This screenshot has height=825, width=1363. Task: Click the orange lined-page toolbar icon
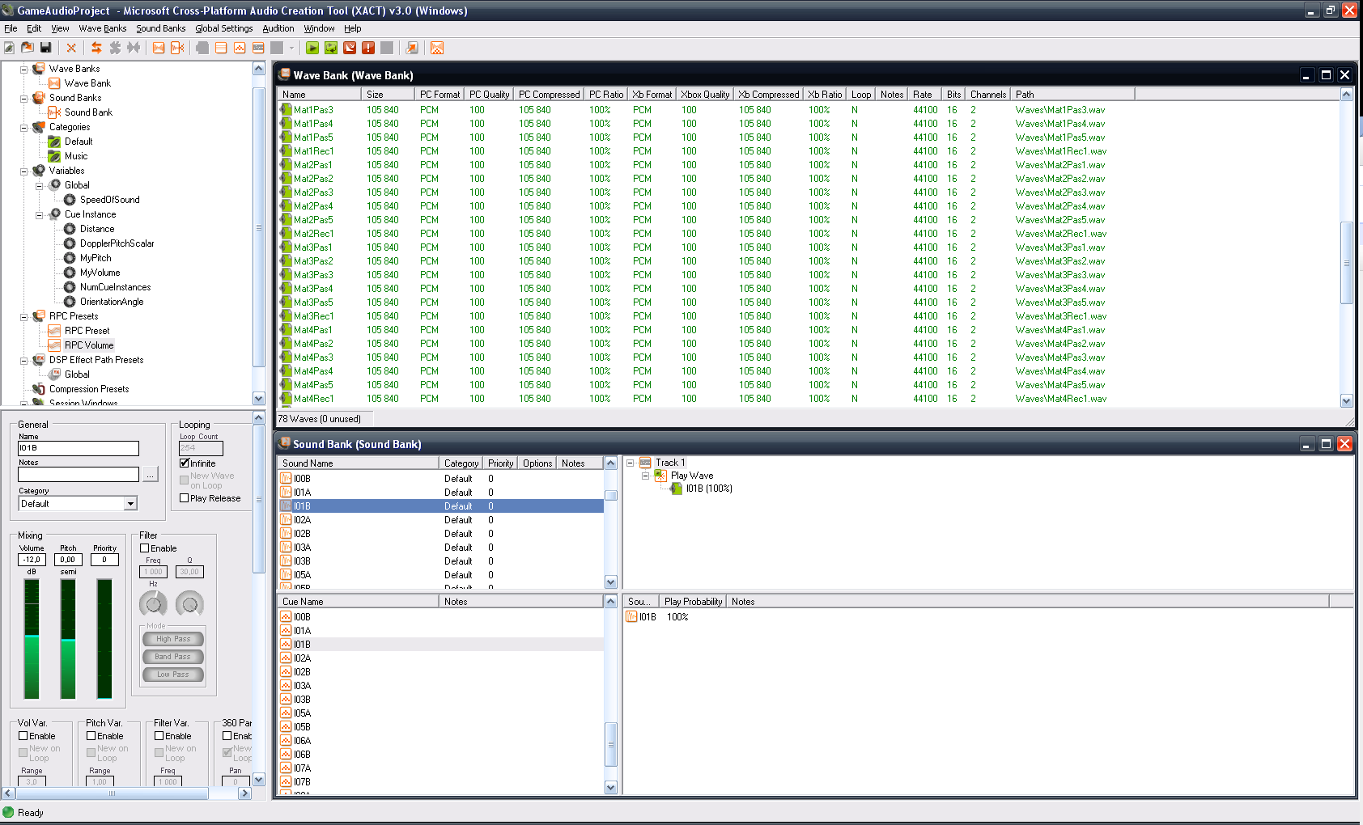[x=221, y=48]
